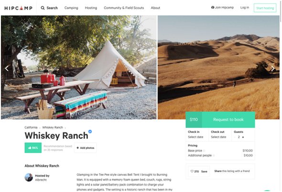Click the California breadcrumb link
Image resolution: width=282 pixels, height=192 pixels.
point(31,128)
